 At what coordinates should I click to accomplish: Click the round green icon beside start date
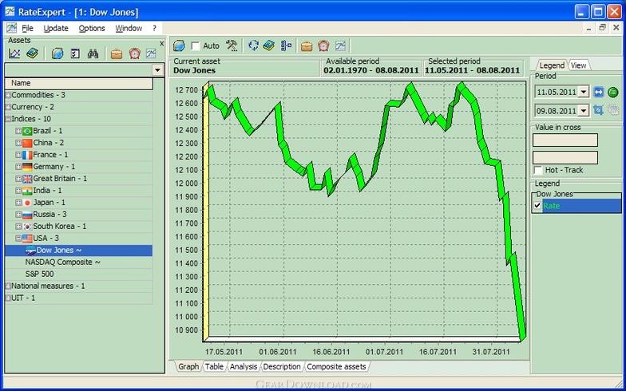[613, 93]
